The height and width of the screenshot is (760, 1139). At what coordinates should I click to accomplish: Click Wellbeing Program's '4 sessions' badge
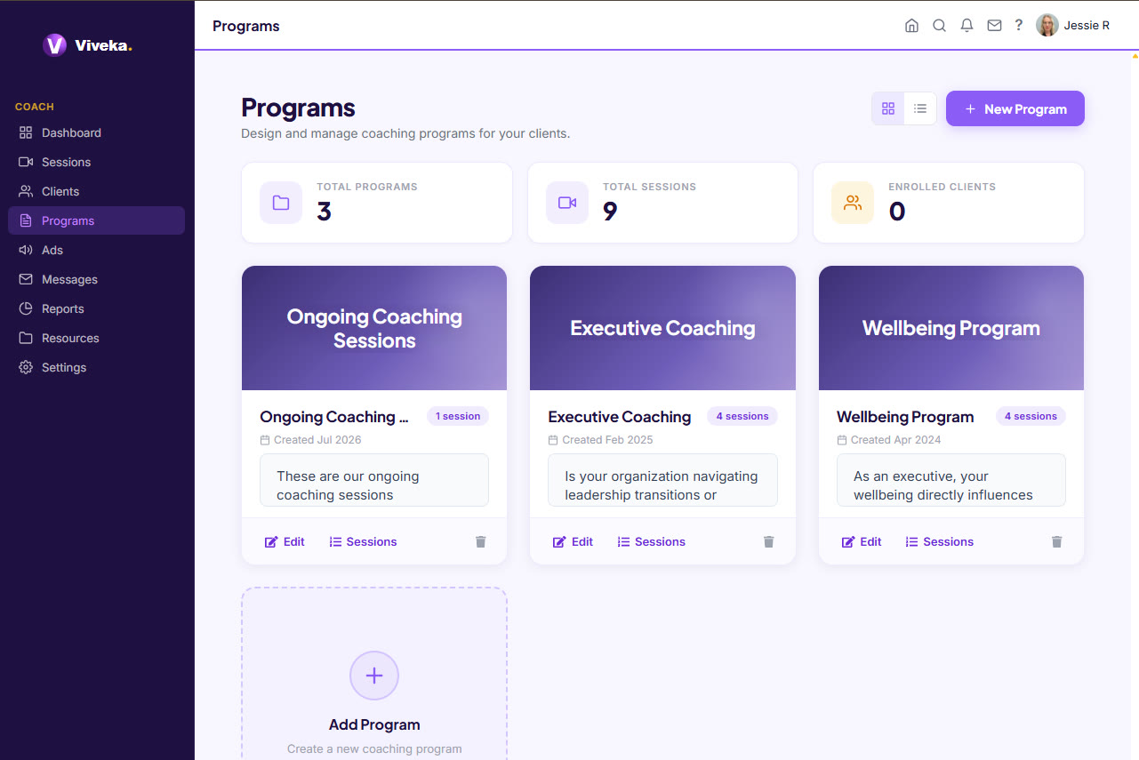coord(1031,416)
